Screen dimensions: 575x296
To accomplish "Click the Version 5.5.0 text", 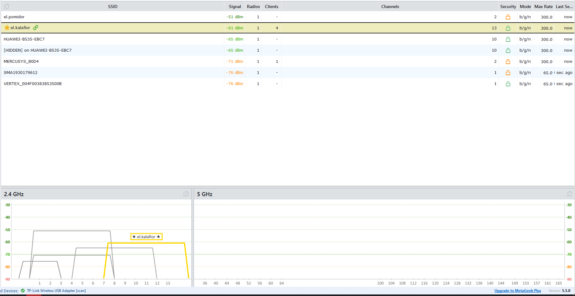I will point(560,291).
